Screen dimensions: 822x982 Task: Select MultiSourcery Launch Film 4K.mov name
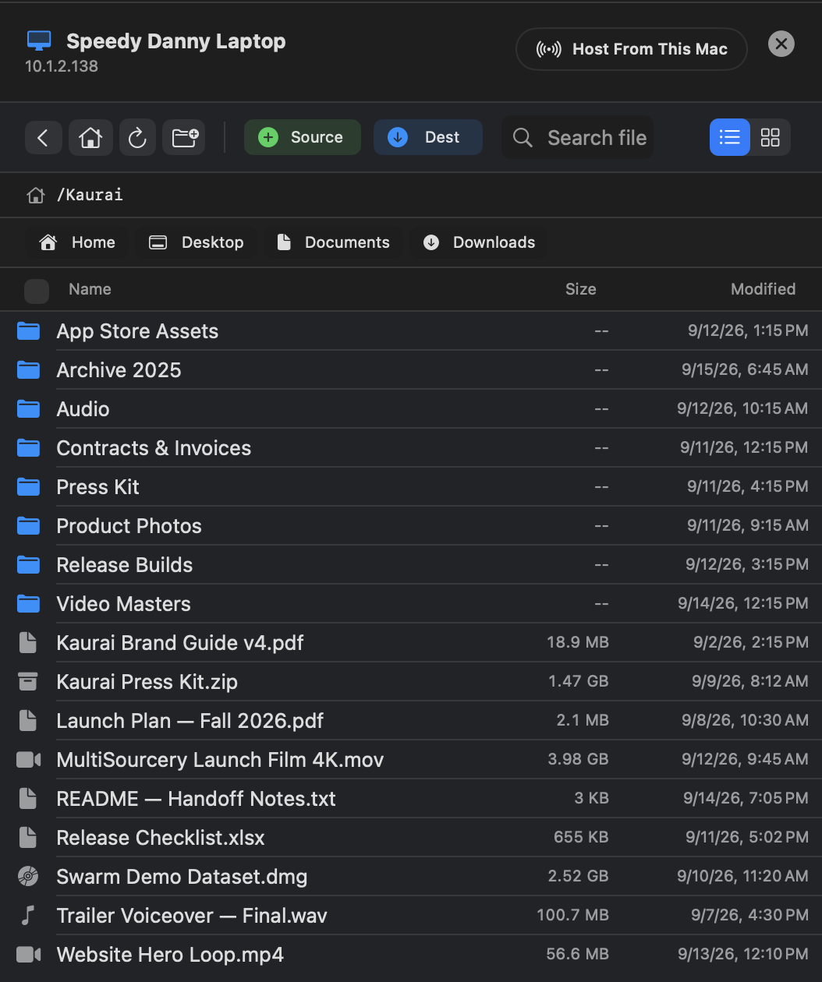pos(221,760)
